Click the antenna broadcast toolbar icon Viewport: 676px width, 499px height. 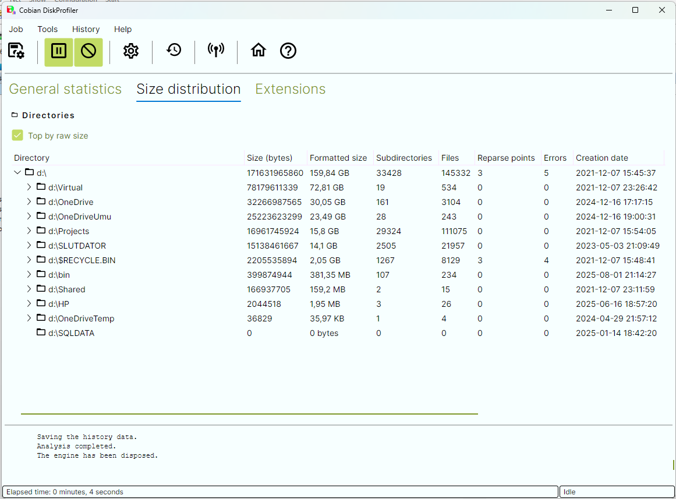coord(216,51)
